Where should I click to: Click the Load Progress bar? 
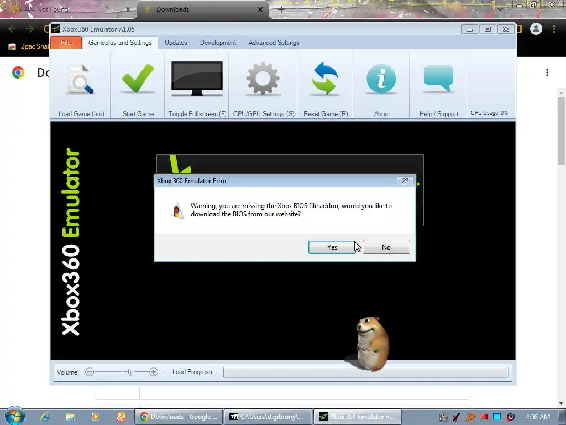(x=366, y=372)
